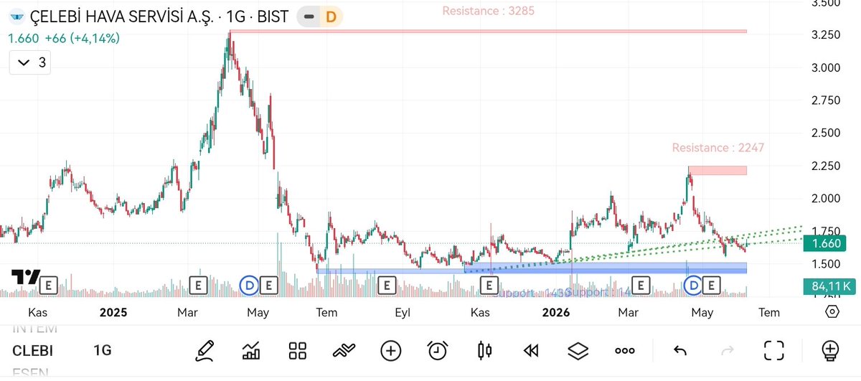Select the Resistance : 3285 label
This screenshot has height=381, width=861.
click(488, 11)
